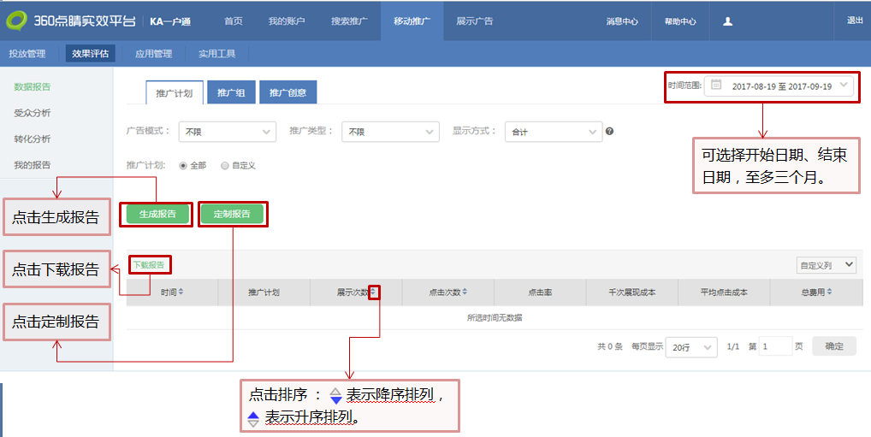Select the 自定义 radio button
Viewport: 871px width, 437px height.
pos(225,166)
